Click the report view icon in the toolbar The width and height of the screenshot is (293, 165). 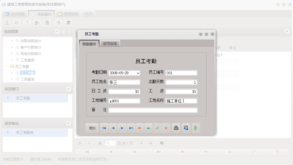pos(17,23)
